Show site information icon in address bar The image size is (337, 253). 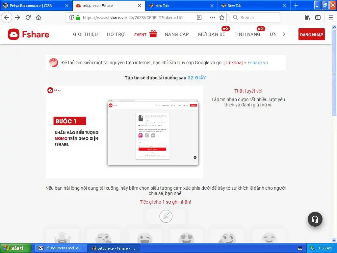click(71, 17)
